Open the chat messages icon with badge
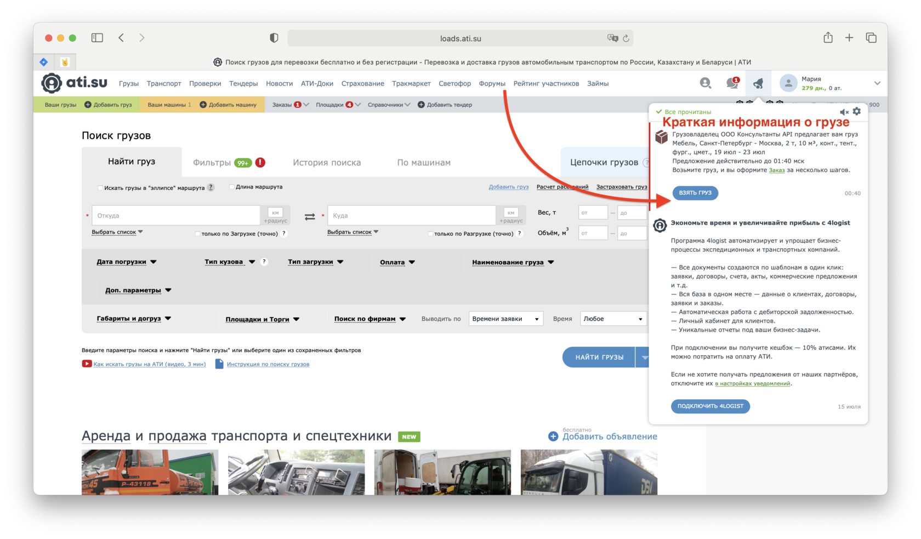The height and width of the screenshot is (539, 921). (x=731, y=83)
